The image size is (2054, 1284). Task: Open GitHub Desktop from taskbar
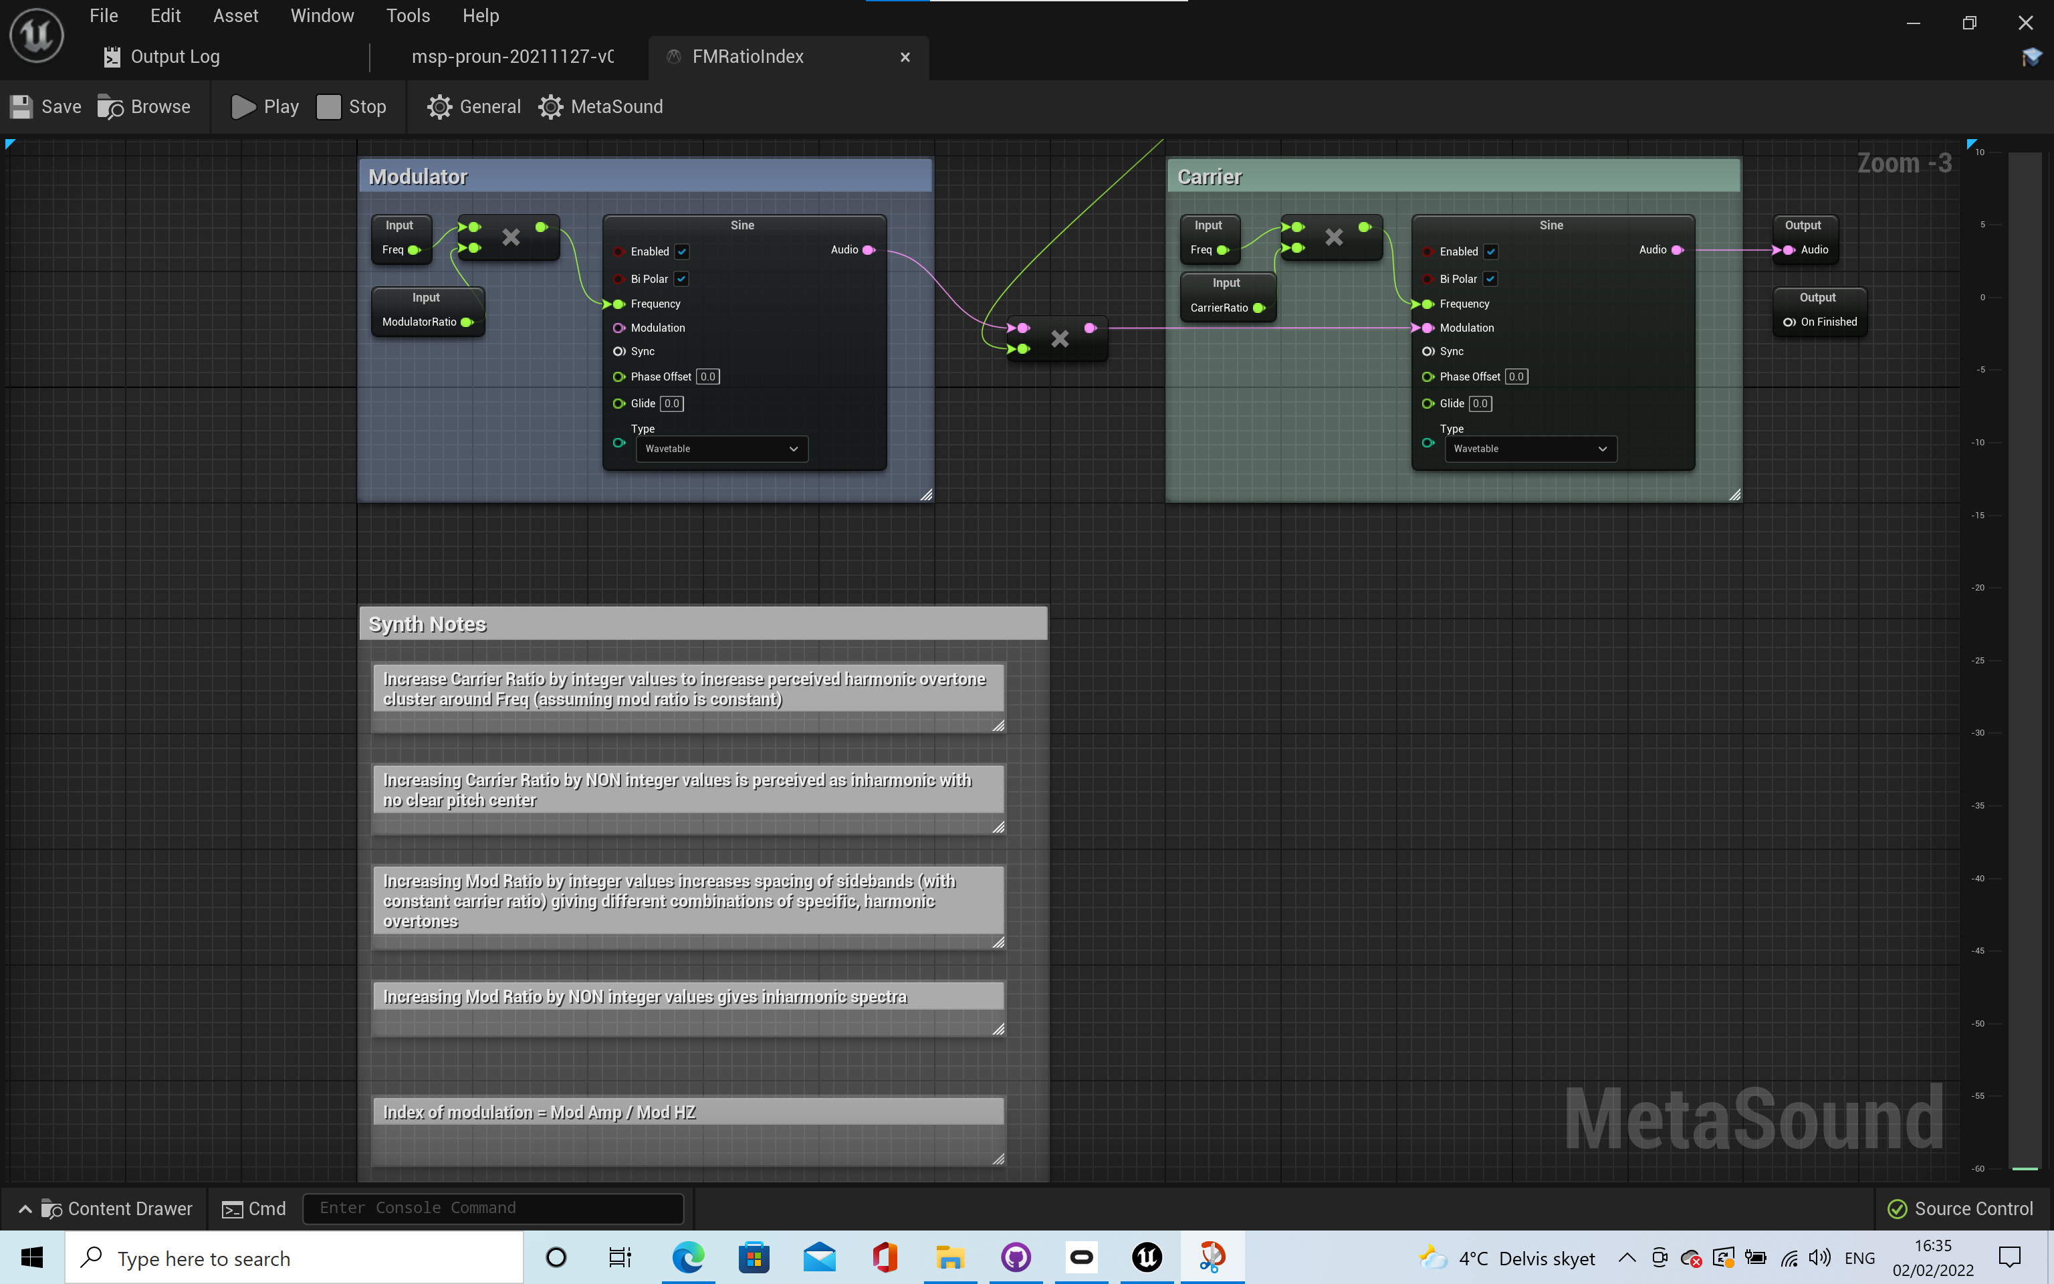pos(1015,1258)
